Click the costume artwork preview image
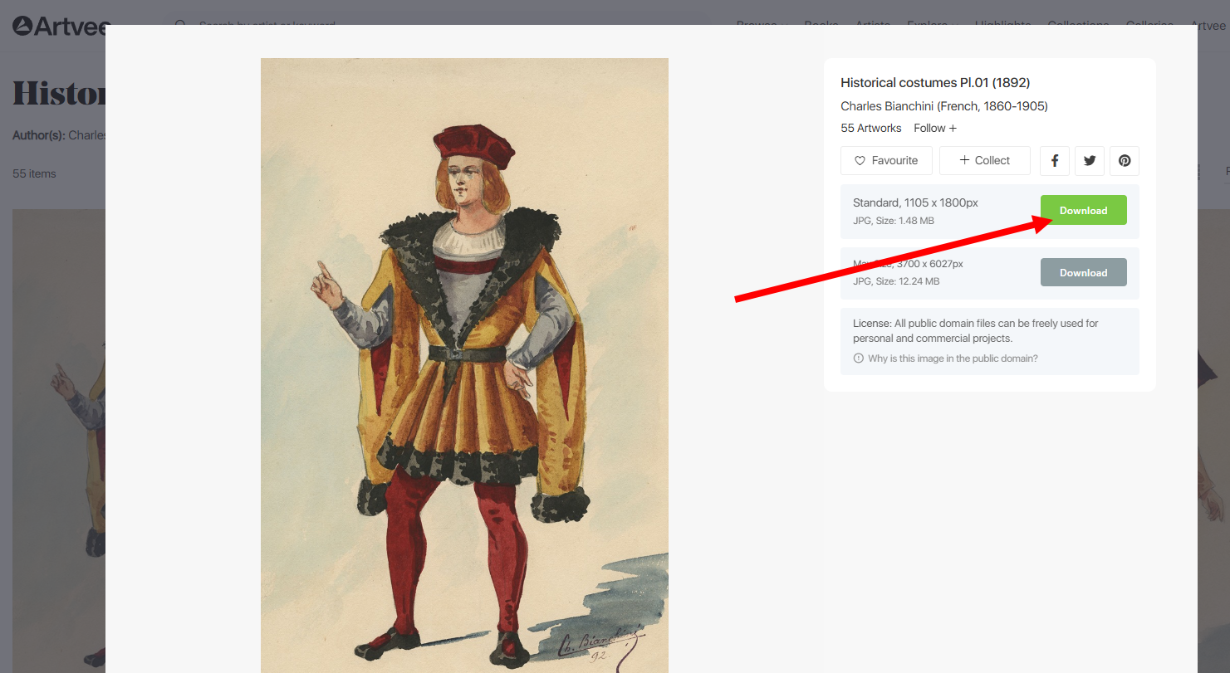This screenshot has width=1230, height=673. pos(464,365)
